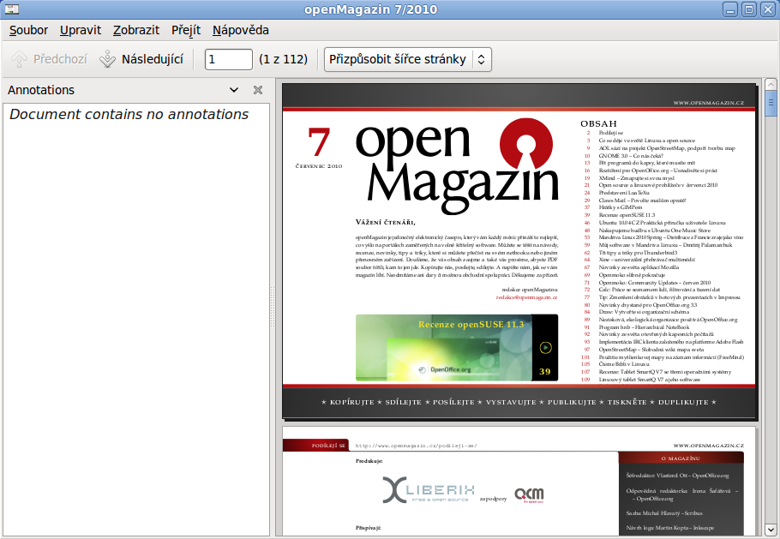
Task: Click contents entry 'OpenStreetMap – Slobodná wiki mapa sveta'
Action: 651,350
